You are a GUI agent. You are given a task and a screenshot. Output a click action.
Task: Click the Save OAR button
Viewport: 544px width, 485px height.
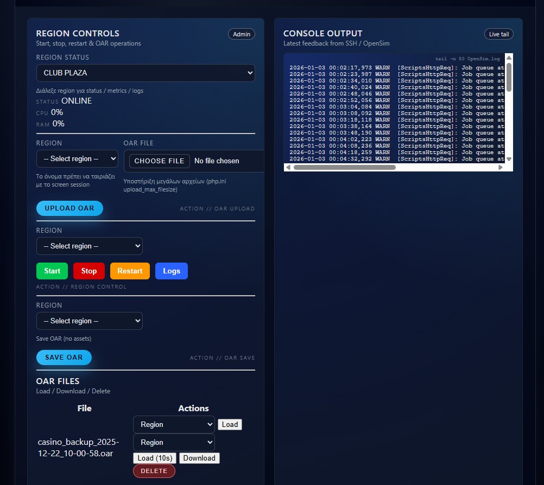coord(64,358)
